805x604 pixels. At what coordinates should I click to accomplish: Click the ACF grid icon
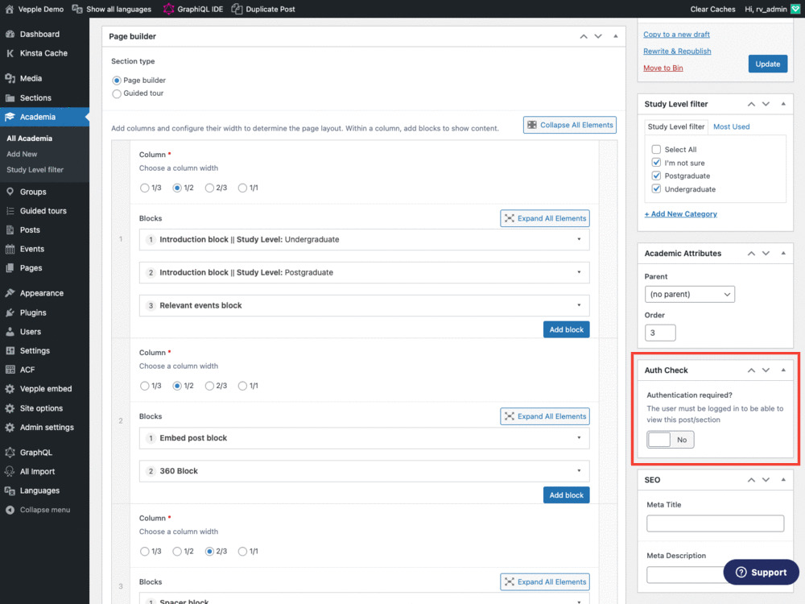[x=10, y=370]
